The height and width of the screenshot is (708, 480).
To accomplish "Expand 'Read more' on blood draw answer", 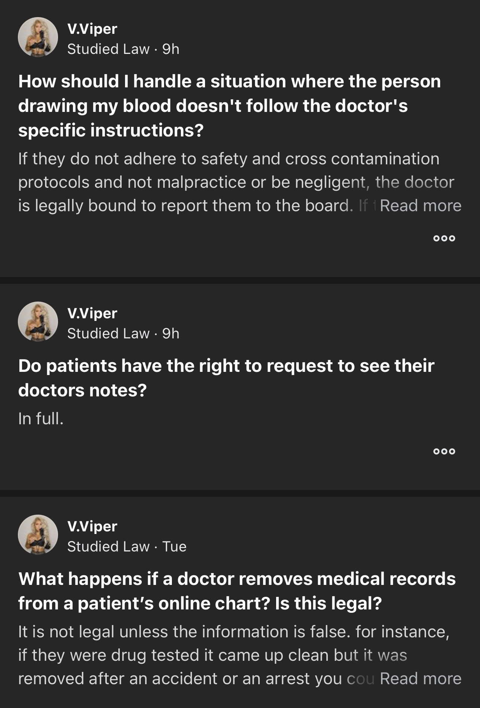I will coord(420,206).
